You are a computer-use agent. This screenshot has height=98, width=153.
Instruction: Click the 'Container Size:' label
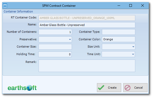27,47
